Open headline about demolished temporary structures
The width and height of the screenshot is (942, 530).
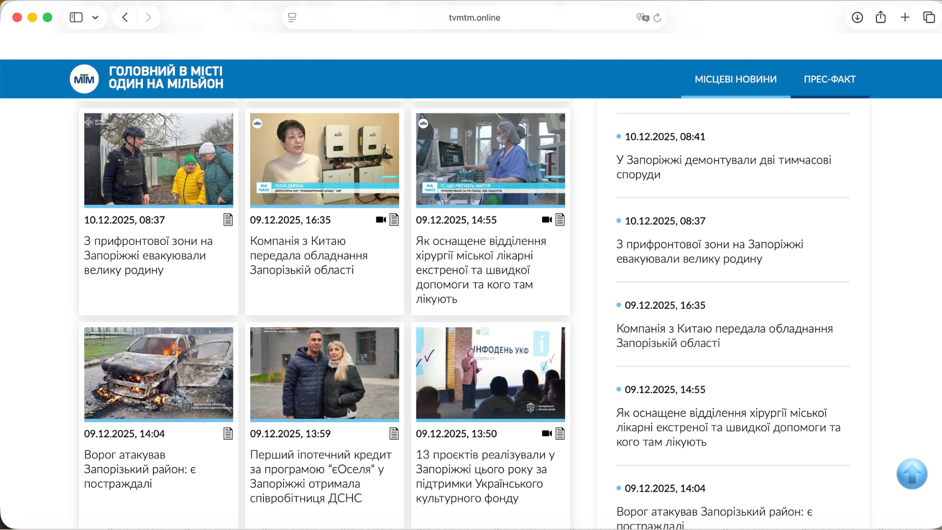point(724,167)
